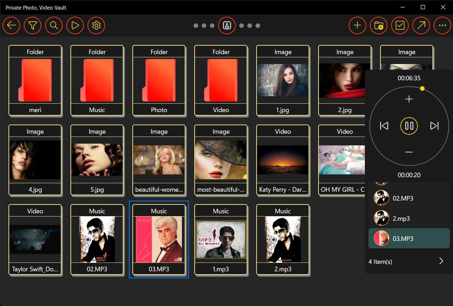Open the export/share tool

tap(421, 25)
